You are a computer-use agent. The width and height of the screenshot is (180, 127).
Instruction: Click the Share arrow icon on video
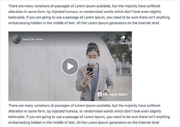click(123, 37)
